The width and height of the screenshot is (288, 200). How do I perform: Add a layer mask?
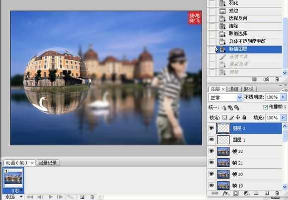tap(236, 193)
